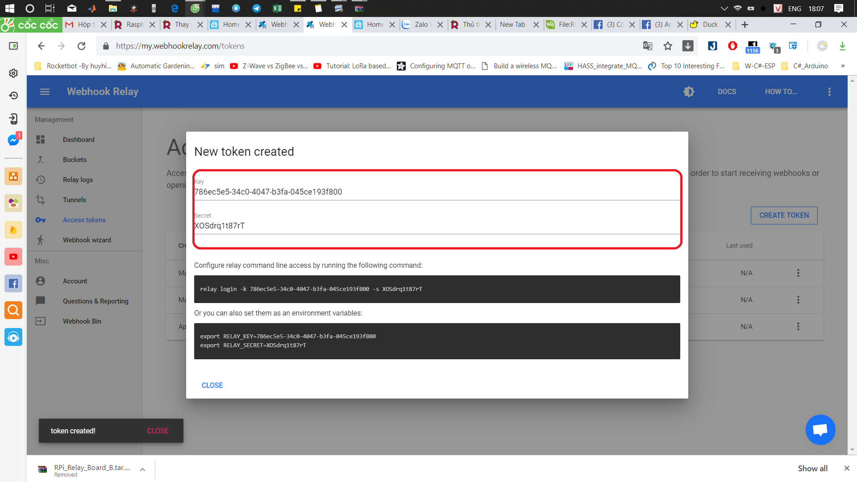This screenshot has width=857, height=482.
Task: Open YouTube in browser sidebar
Action: pos(13,257)
